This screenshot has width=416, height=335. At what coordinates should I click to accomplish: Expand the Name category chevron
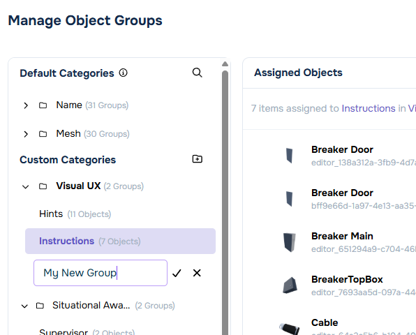(26, 105)
